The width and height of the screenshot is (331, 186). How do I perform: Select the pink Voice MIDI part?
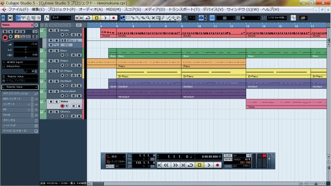tap(287, 104)
